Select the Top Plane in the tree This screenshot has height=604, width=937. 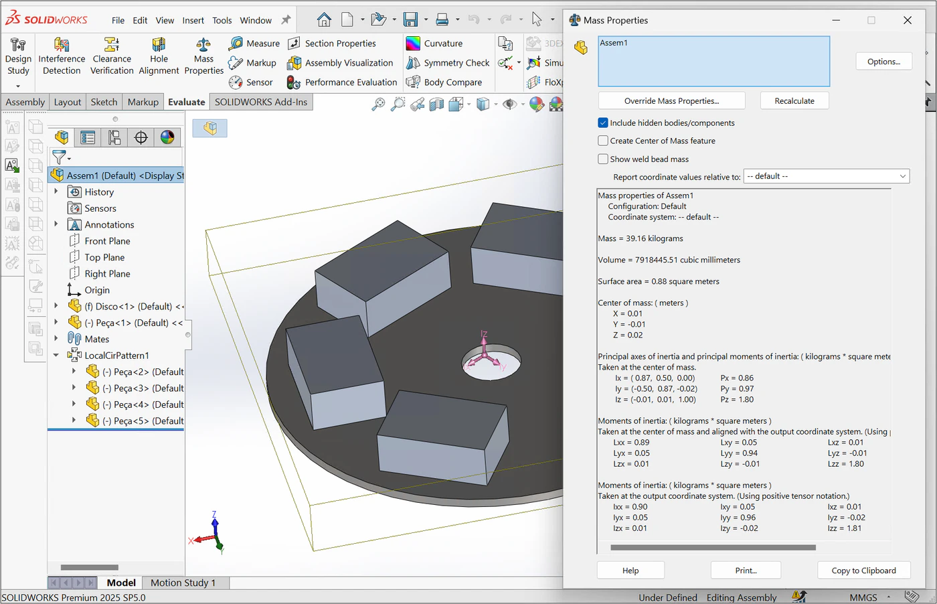click(x=104, y=257)
